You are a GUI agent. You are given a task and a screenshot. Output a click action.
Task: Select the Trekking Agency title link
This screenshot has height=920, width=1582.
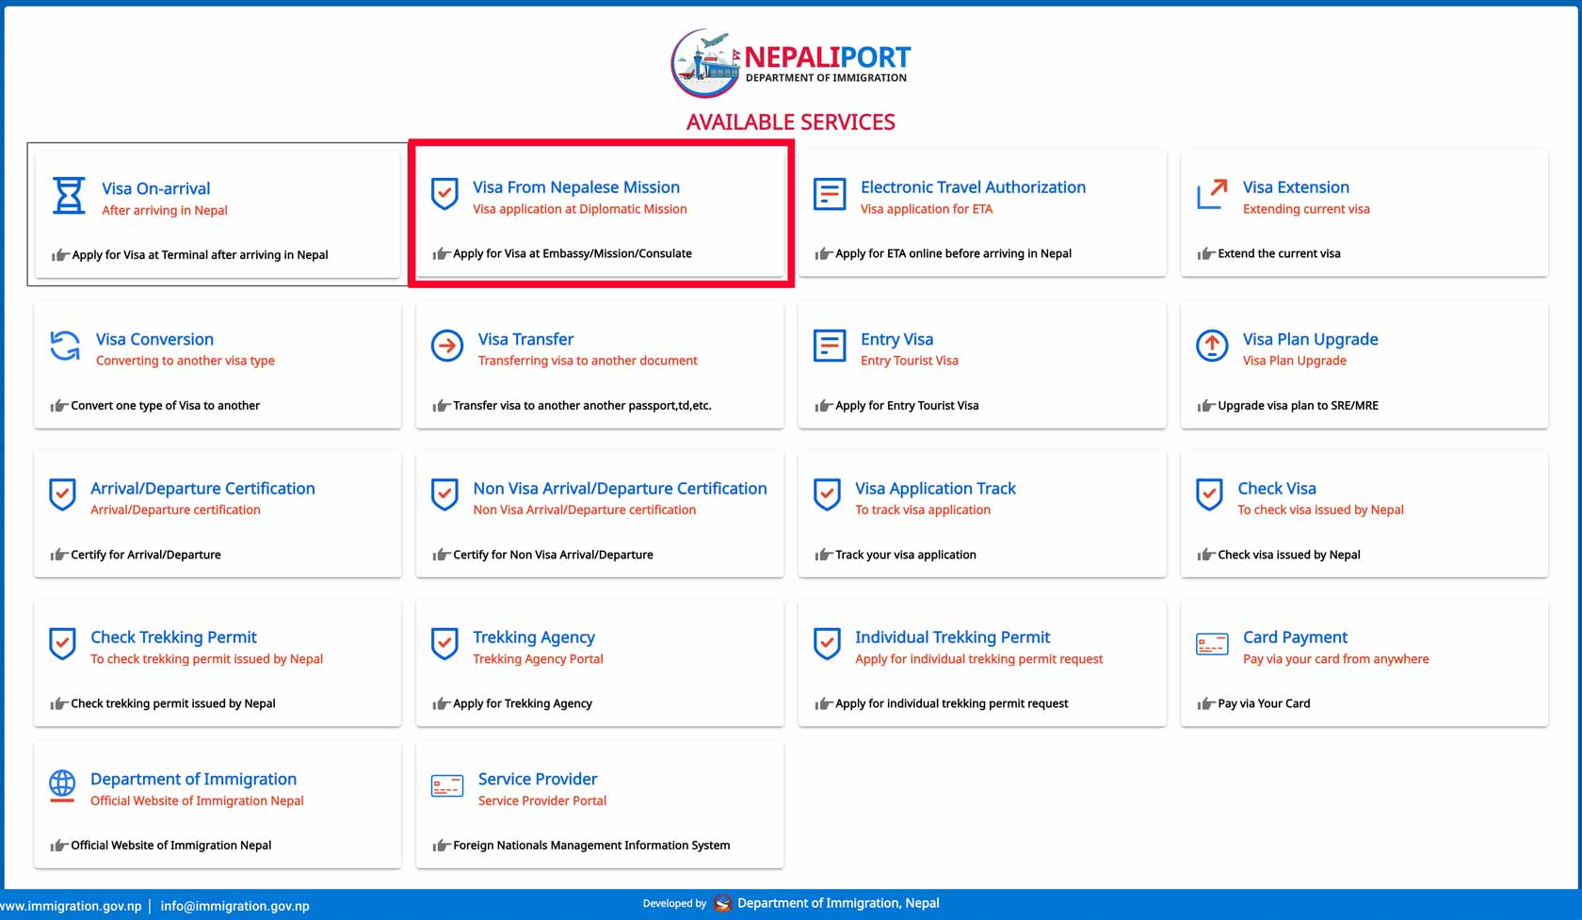click(534, 638)
